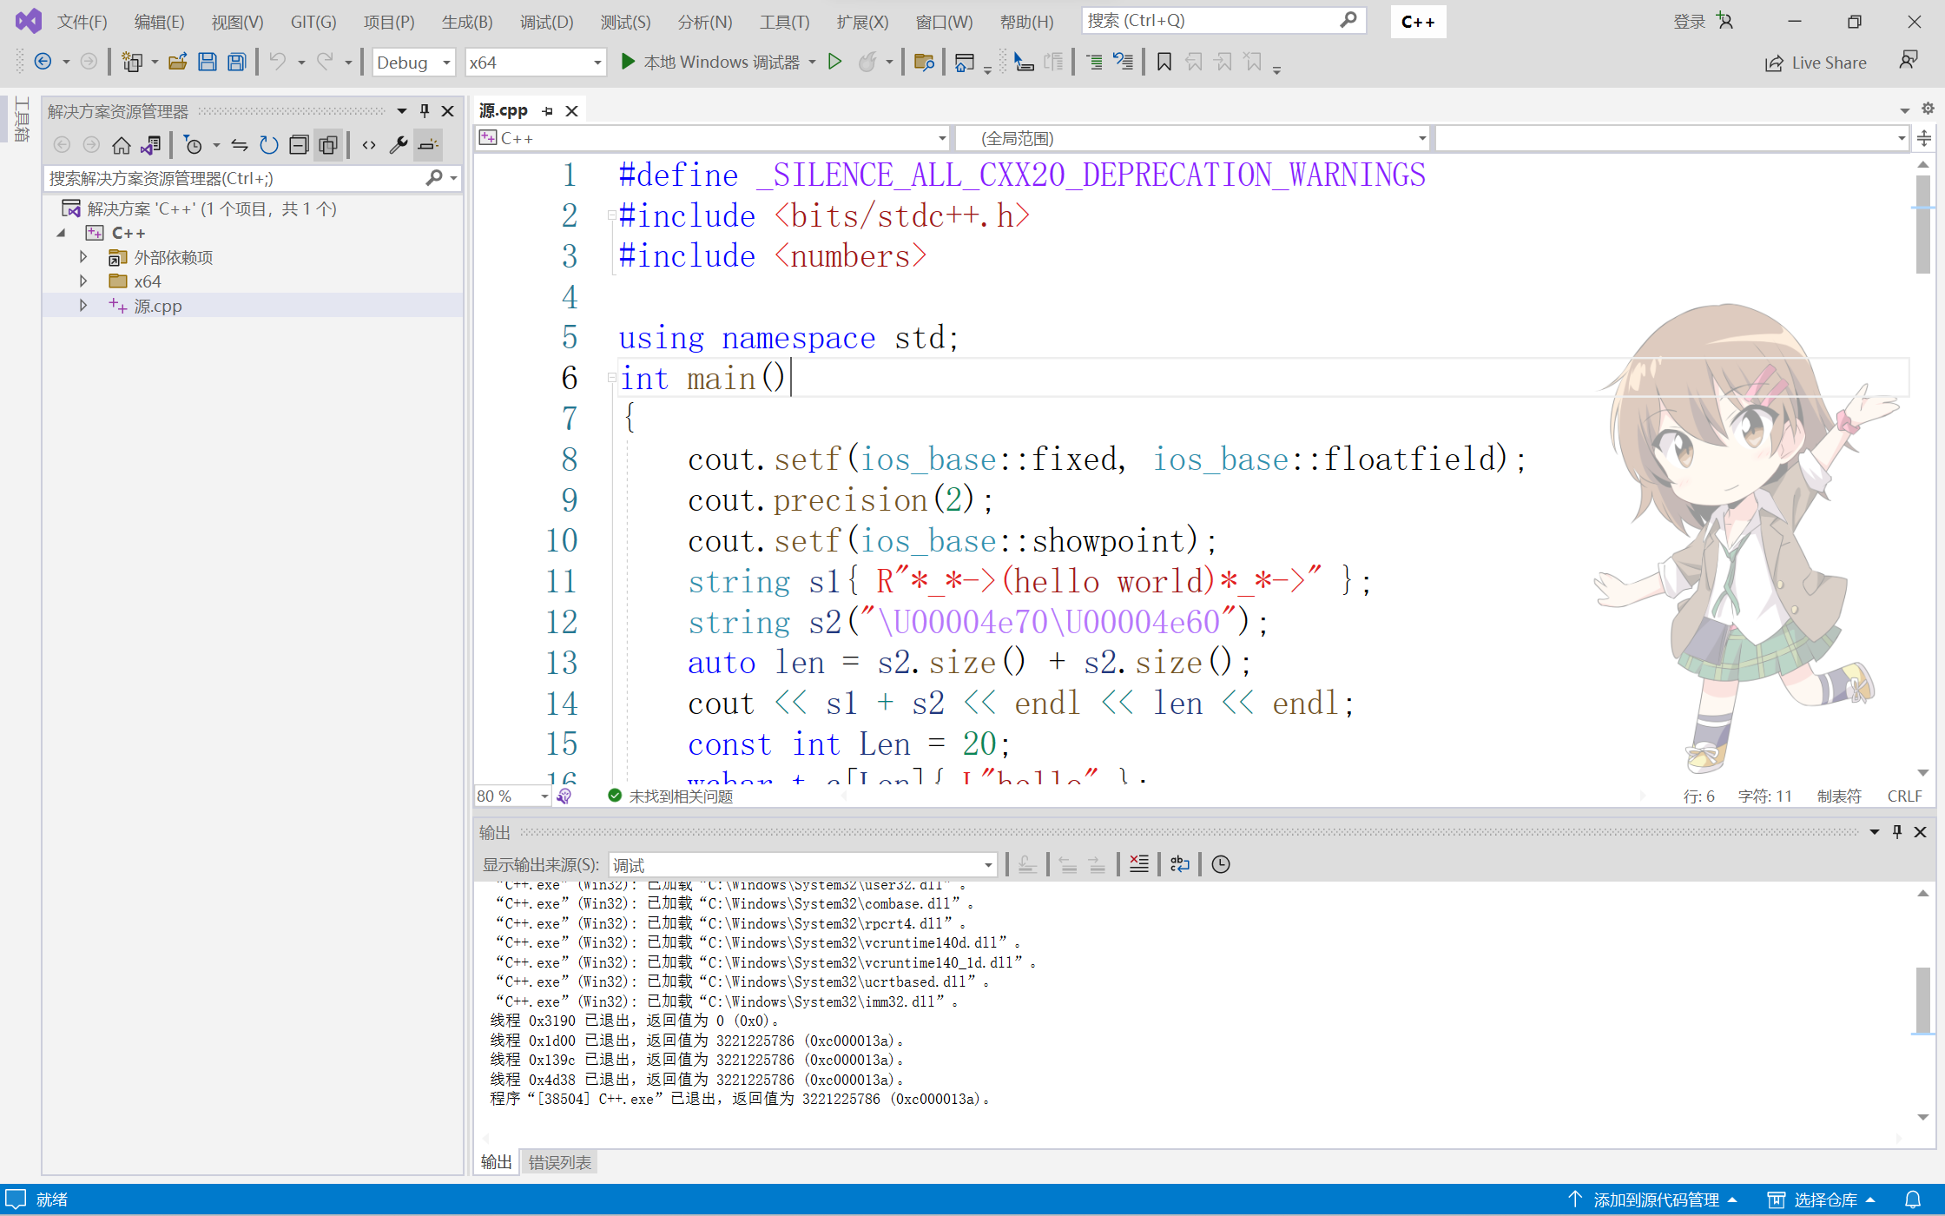1945x1216 pixels.
Task: Toggle Show All Files in Solution Explorer
Action: tap(328, 145)
